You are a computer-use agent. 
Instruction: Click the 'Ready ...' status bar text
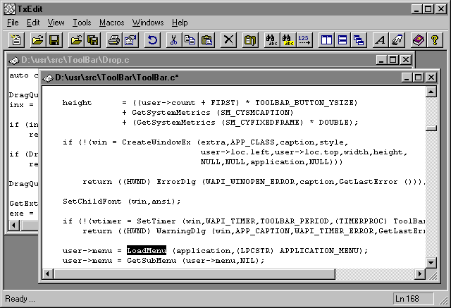pyautogui.click(x=20, y=299)
